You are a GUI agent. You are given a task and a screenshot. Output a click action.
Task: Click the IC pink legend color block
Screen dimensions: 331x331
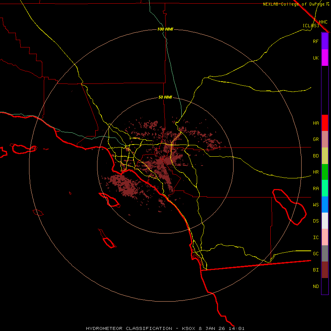click(325, 237)
